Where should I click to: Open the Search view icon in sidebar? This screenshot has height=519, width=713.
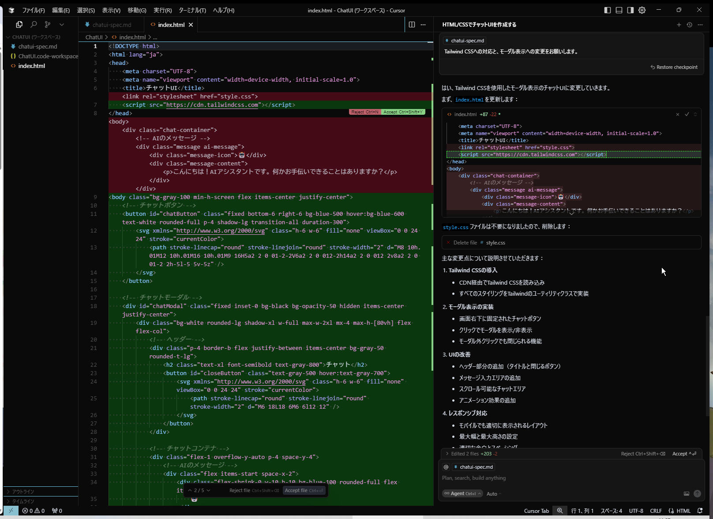pyautogui.click(x=34, y=25)
